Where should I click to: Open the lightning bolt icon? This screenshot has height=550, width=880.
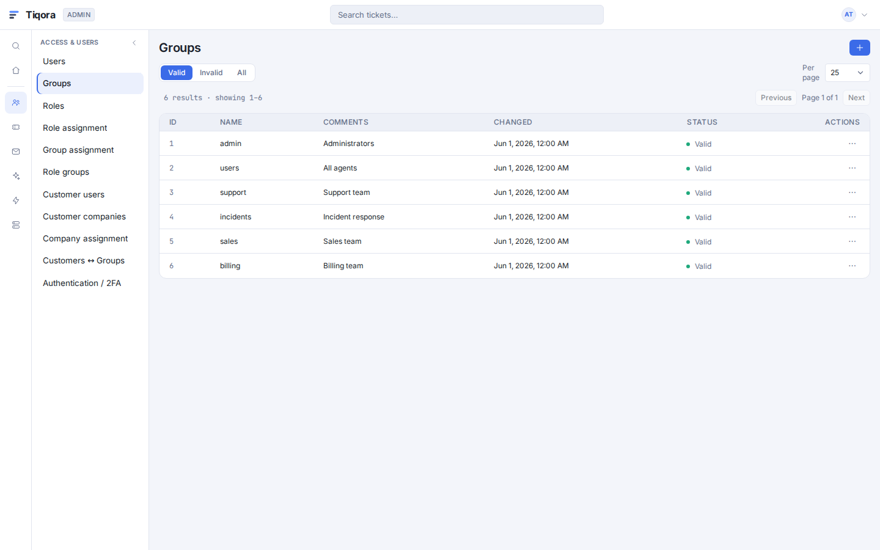16,200
